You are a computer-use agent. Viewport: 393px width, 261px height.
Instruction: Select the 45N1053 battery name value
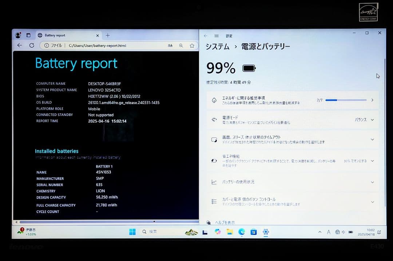[x=103, y=172]
